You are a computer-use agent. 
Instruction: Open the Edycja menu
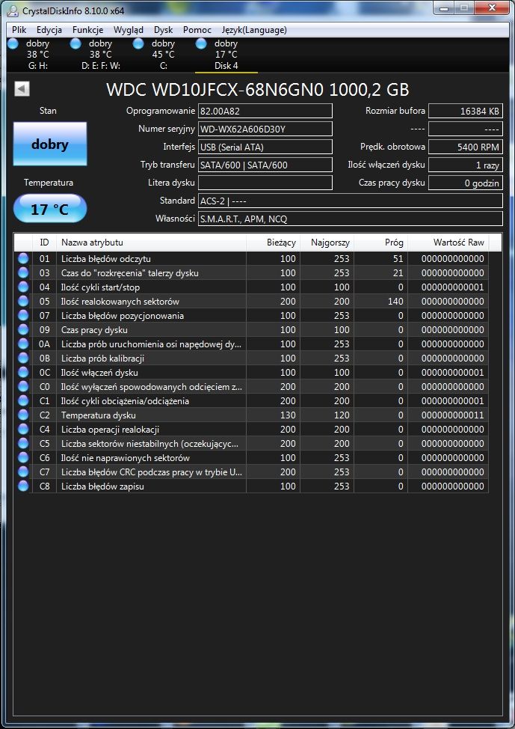click(49, 30)
